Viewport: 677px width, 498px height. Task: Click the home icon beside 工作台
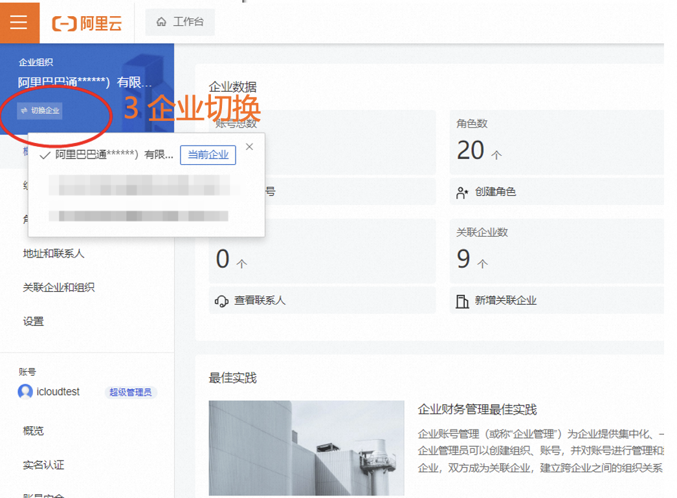tap(161, 21)
